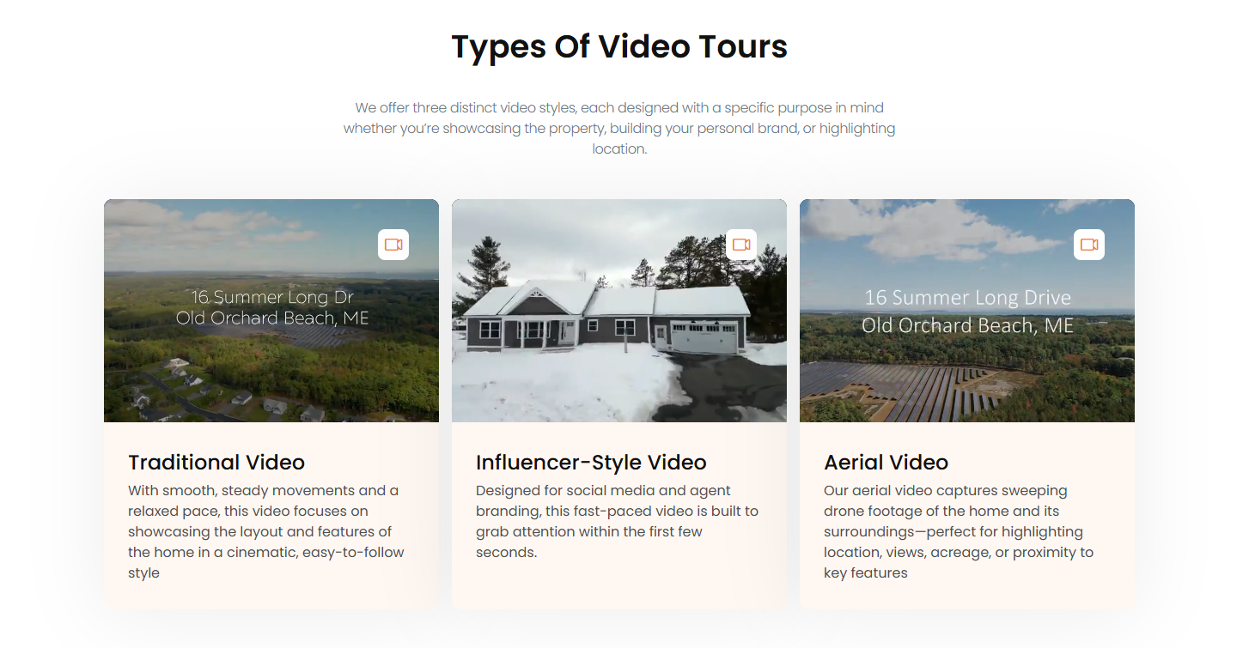Click the garage door in snowy house image
The width and height of the screenshot is (1255, 648).
[704, 336]
